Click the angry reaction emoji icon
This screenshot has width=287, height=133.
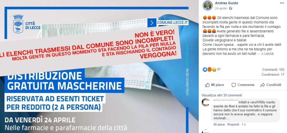coord(209,69)
